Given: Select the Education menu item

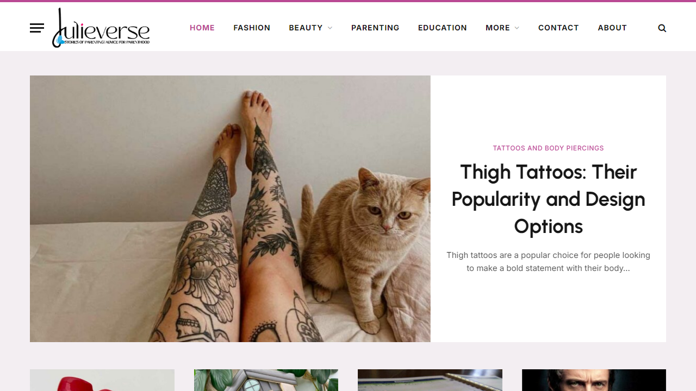Looking at the screenshot, I should tap(443, 28).
